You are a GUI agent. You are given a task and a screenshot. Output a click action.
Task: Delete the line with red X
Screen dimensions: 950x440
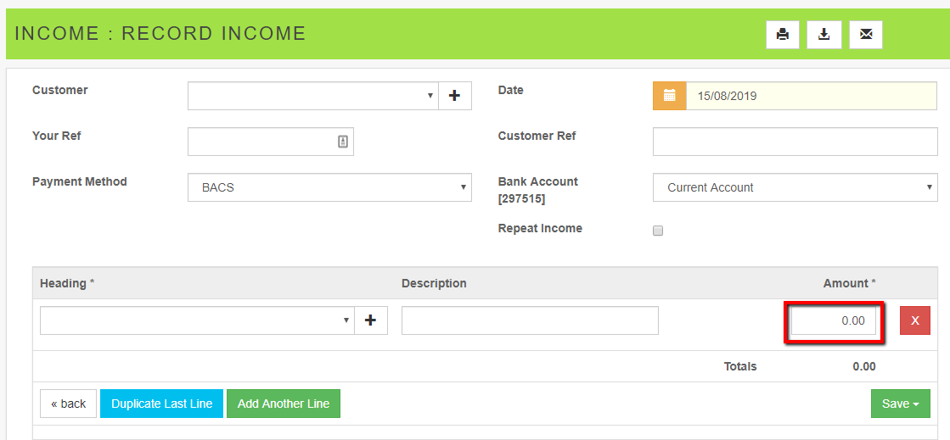(x=914, y=320)
